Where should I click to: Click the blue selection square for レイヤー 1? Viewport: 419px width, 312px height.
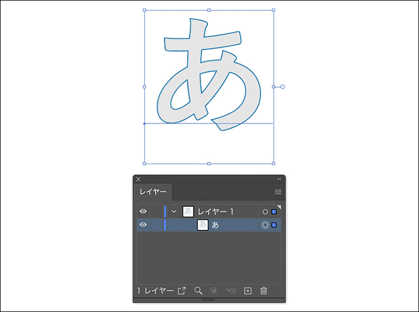(275, 212)
